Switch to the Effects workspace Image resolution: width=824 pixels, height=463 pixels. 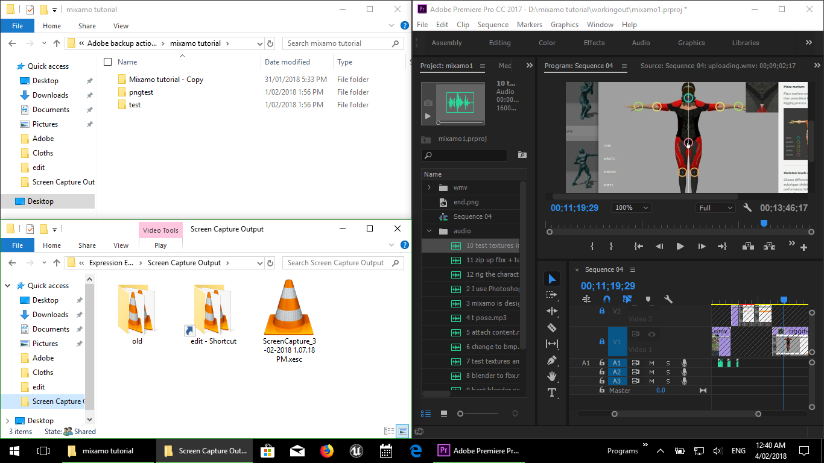tap(594, 43)
